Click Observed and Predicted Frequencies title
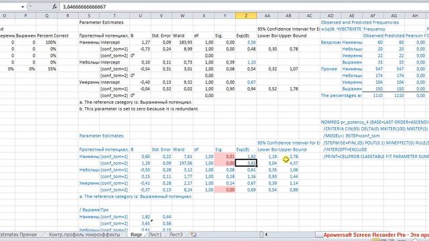Viewport: 429px width, 241px height. (360, 22)
